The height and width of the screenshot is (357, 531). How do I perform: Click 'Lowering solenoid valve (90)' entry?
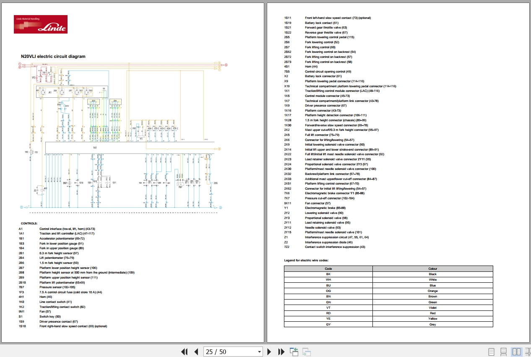(324, 213)
